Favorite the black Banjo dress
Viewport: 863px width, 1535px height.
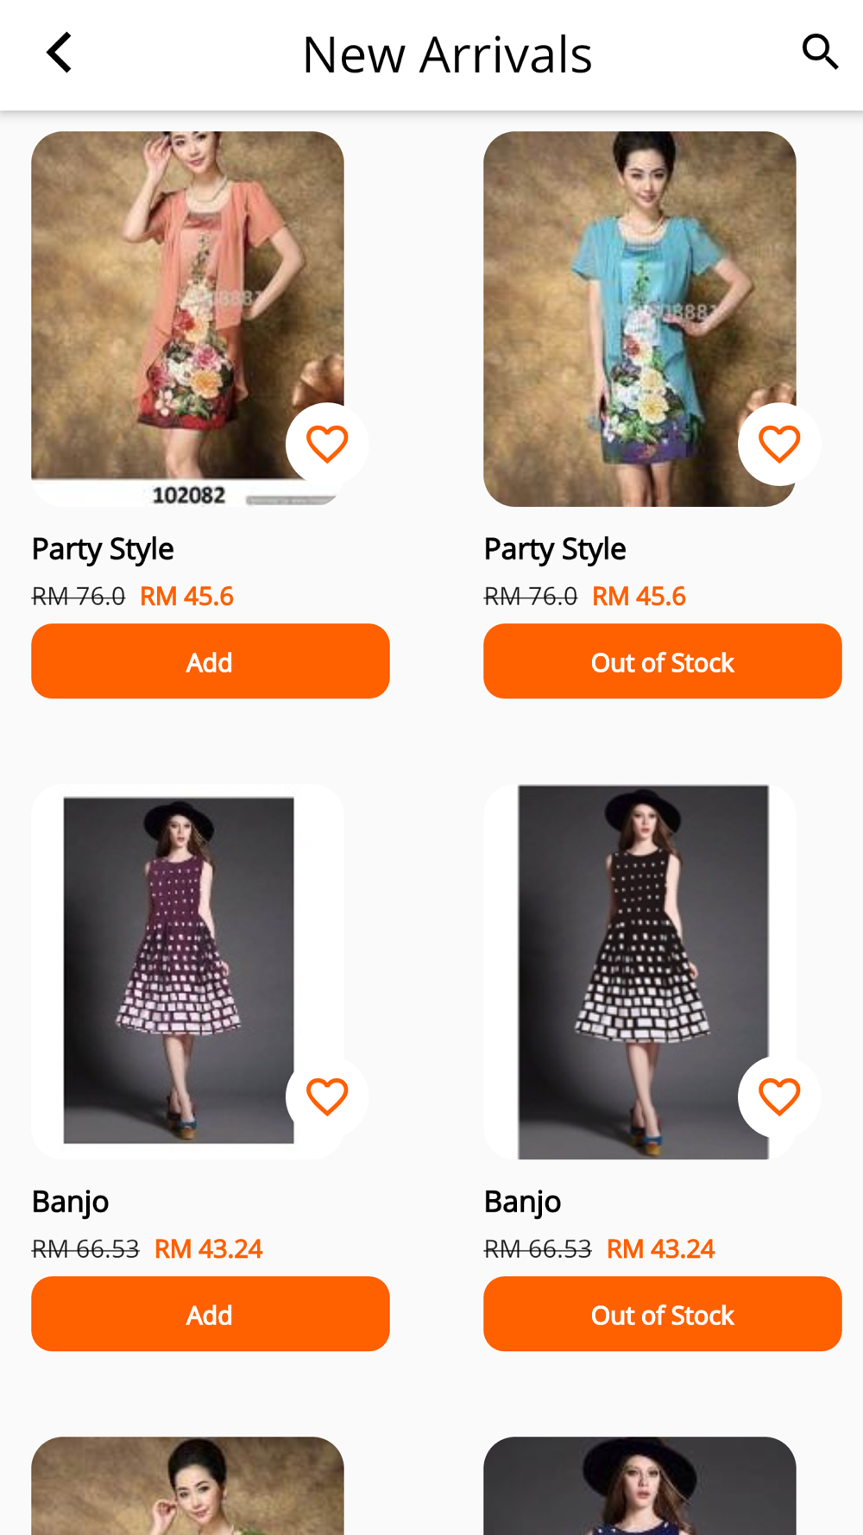[779, 1096]
